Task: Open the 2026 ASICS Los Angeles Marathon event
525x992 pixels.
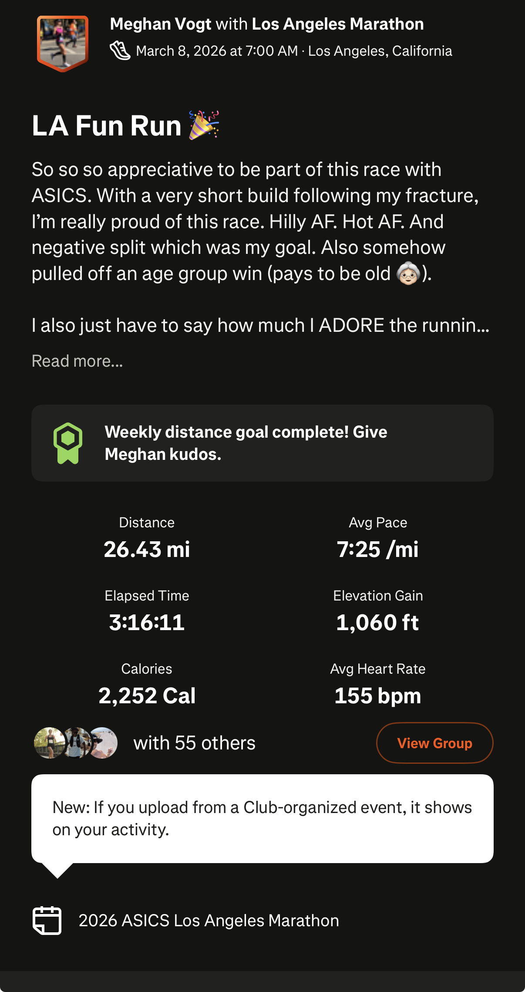Action: pos(209,921)
